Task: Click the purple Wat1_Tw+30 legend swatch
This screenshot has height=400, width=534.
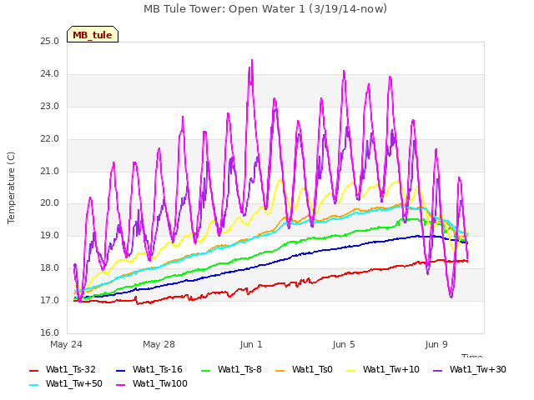Action: point(437,371)
